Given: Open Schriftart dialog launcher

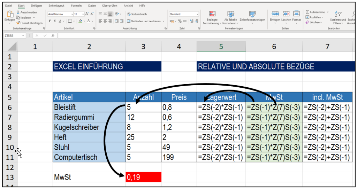Looking at the screenshot, I should point(94,29).
